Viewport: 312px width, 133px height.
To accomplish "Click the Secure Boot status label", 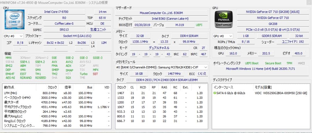I will 273,63.
